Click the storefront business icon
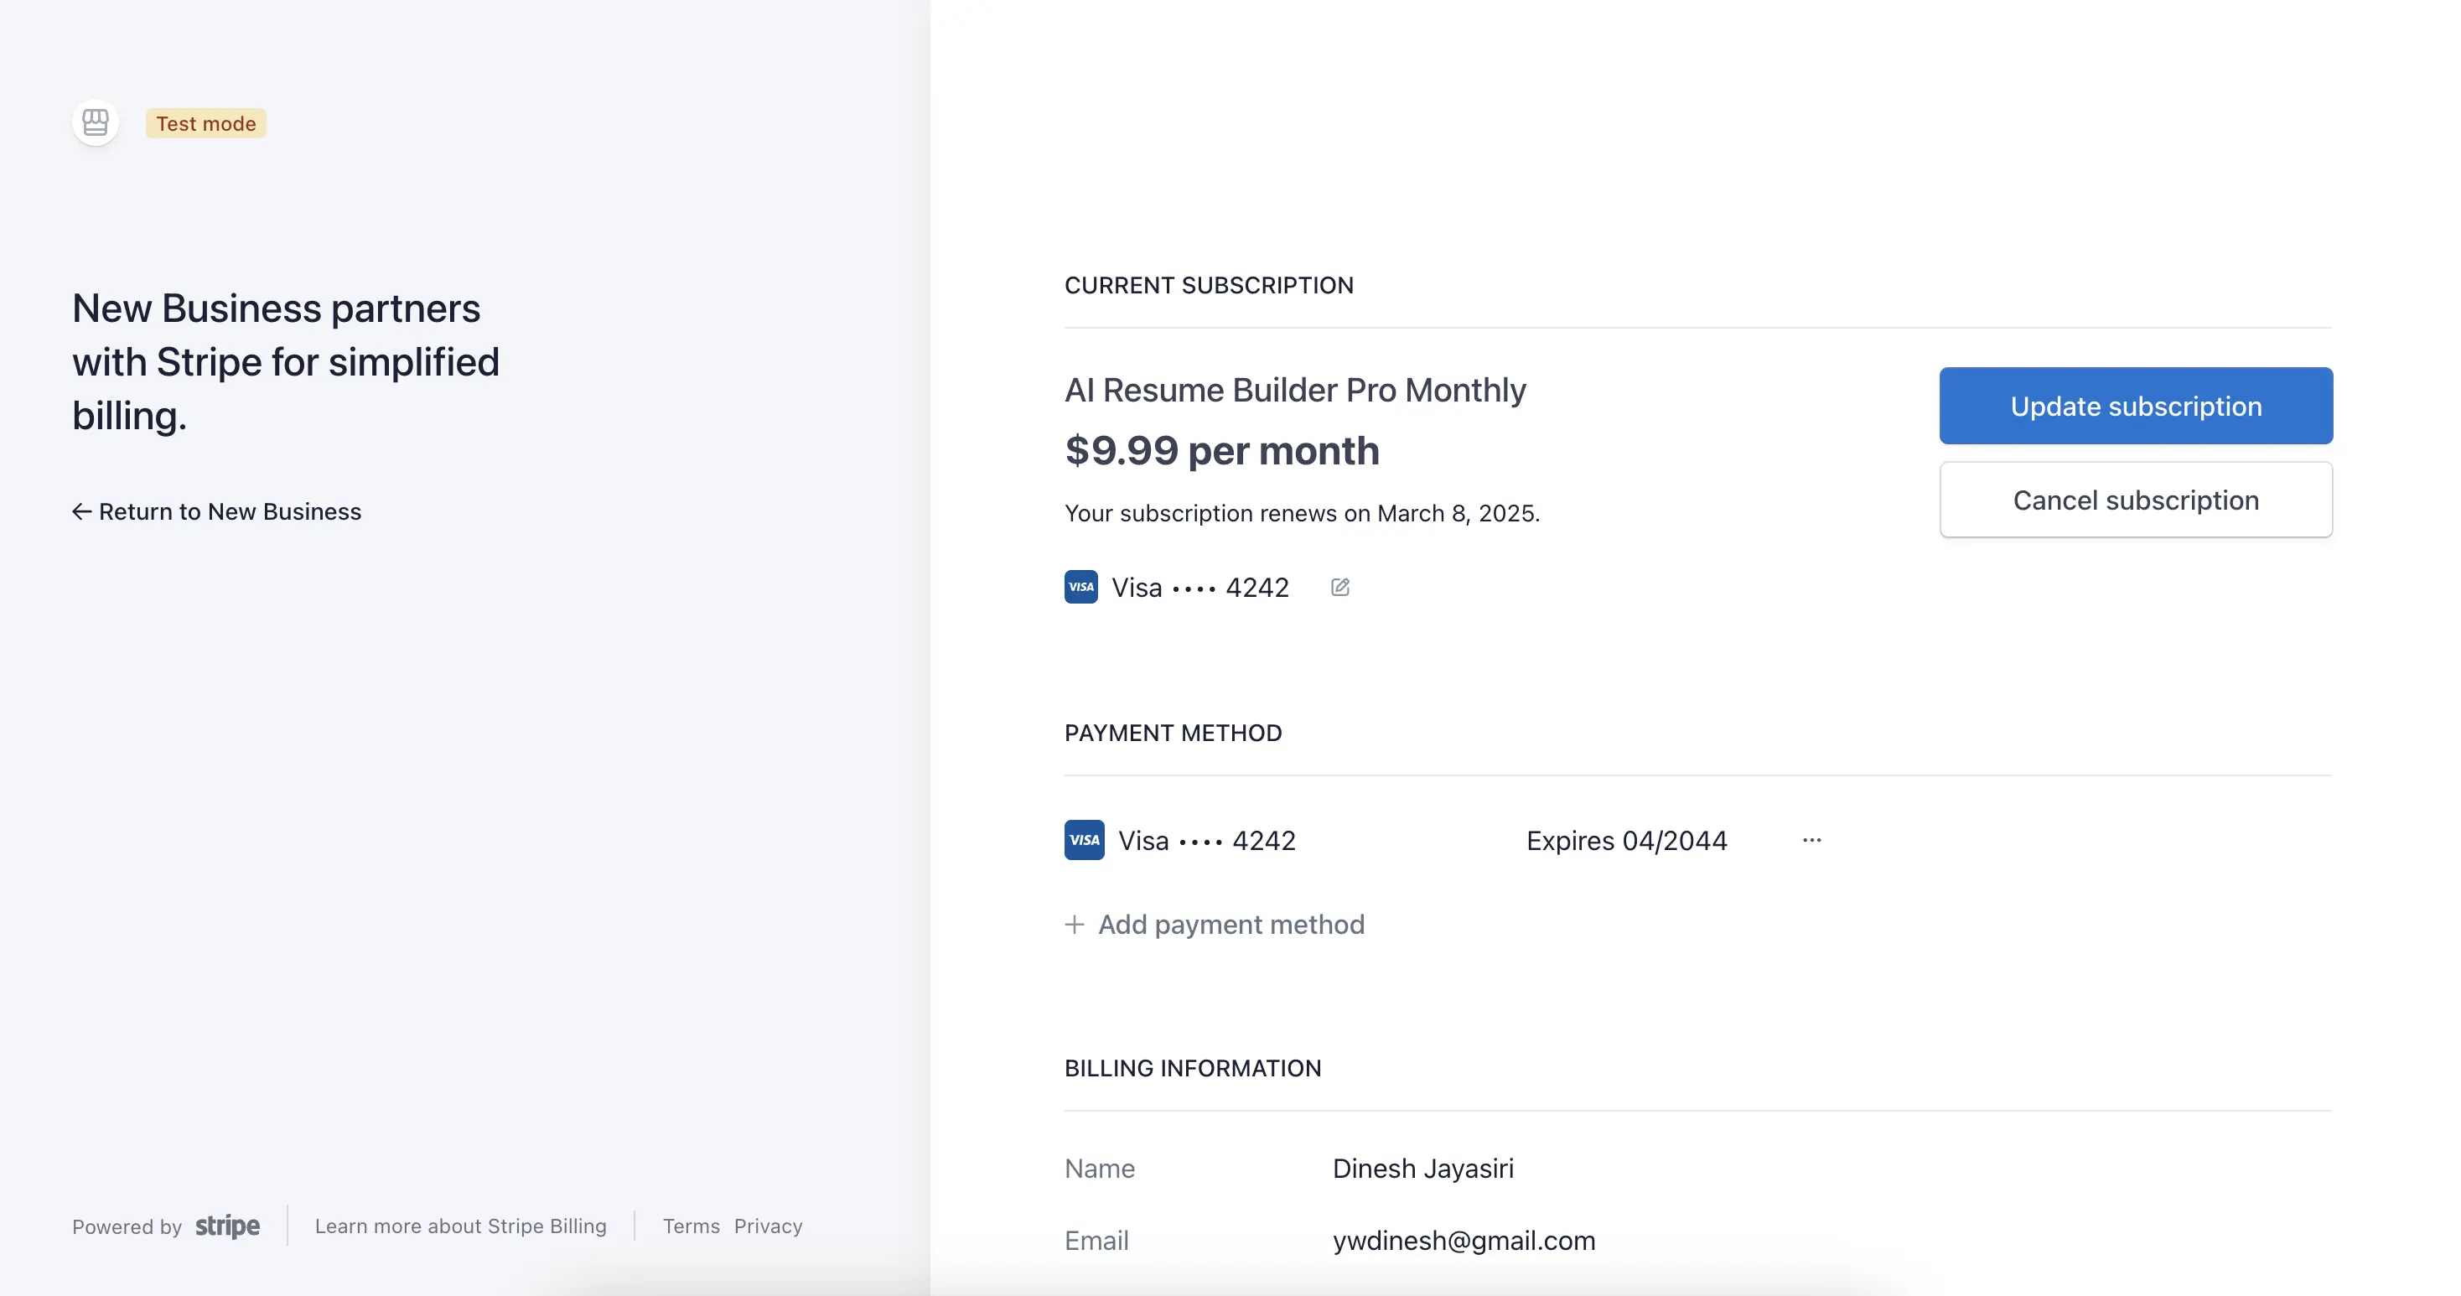 point(96,122)
